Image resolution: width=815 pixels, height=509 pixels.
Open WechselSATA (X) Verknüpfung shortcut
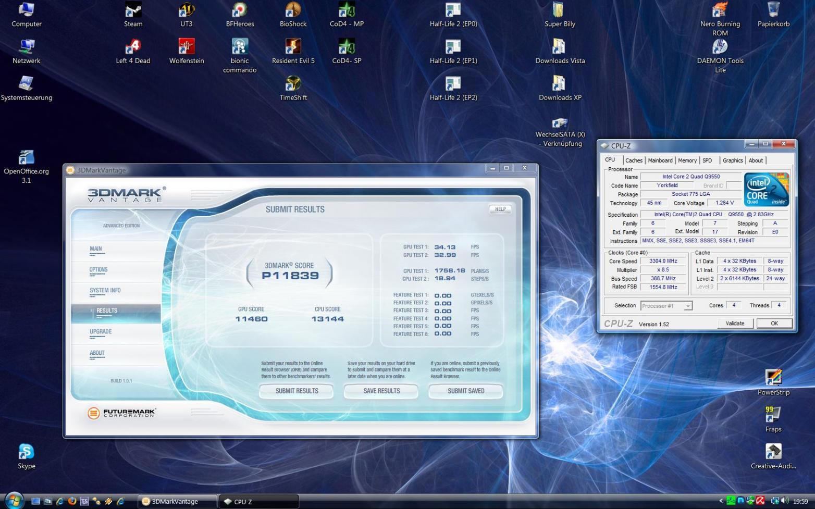click(560, 132)
